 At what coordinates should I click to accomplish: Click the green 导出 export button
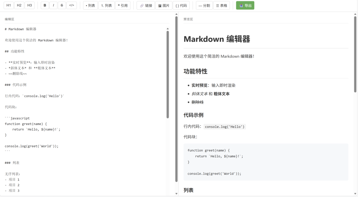point(245,6)
